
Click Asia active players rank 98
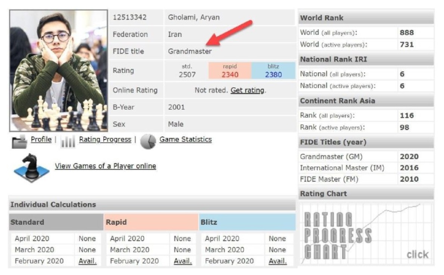tap(404, 127)
